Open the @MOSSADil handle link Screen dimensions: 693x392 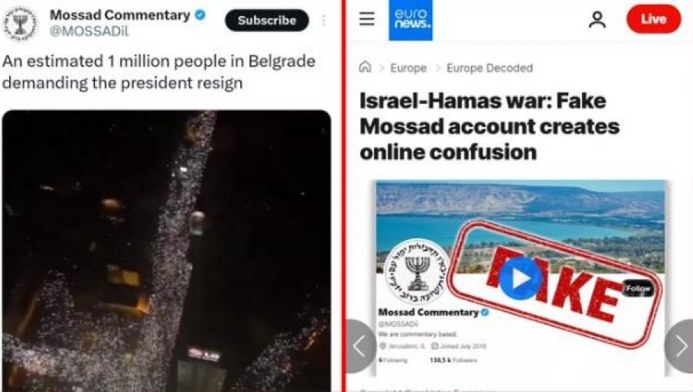click(x=89, y=32)
